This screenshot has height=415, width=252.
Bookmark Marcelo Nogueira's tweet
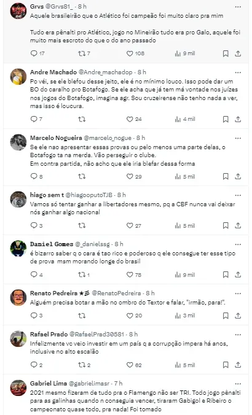(x=226, y=177)
